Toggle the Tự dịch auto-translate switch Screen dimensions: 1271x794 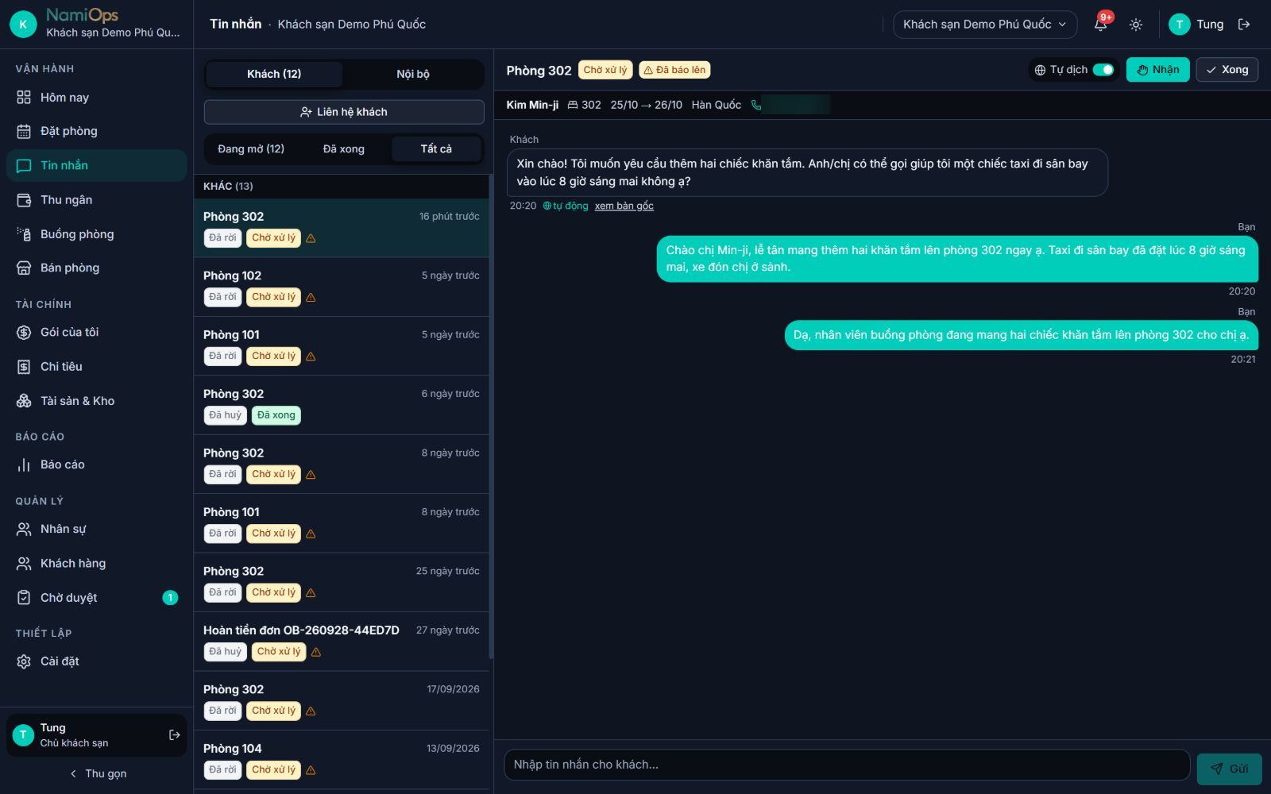click(1103, 70)
